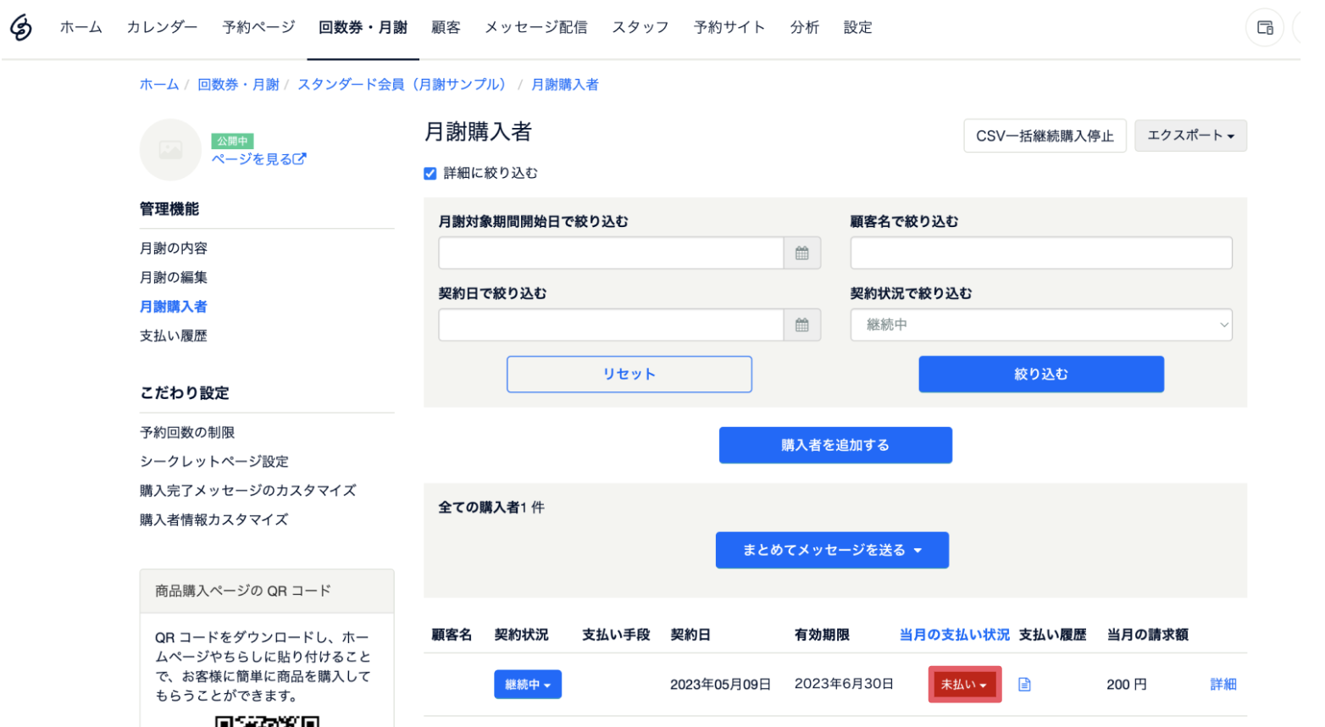
Task: Open スタッフ in the top navigation
Action: tap(640, 28)
